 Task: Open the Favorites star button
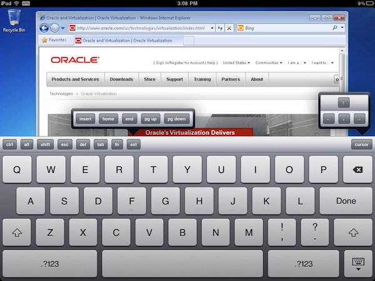54,40
